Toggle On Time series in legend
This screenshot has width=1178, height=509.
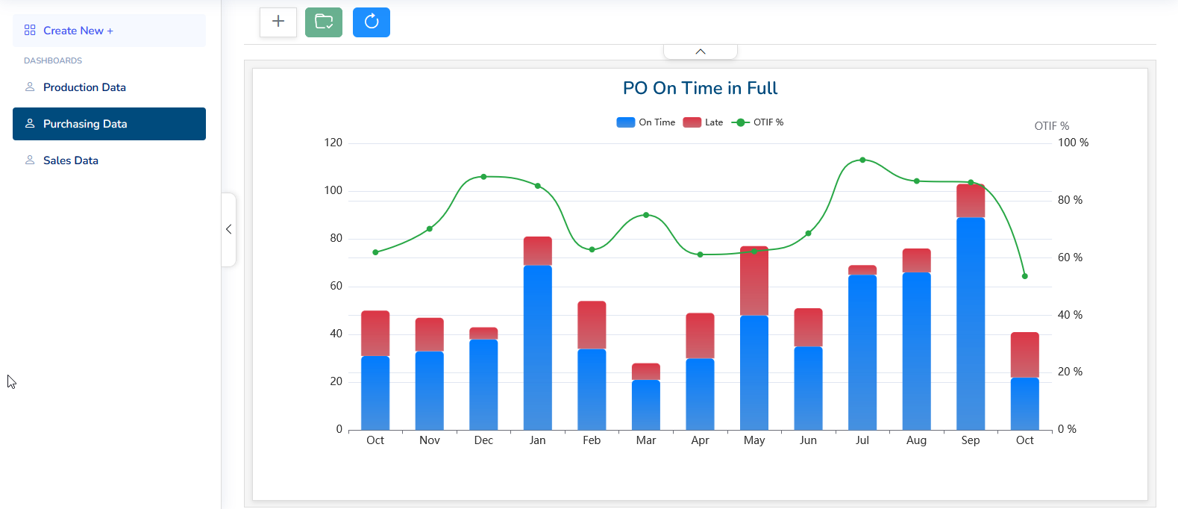pos(645,122)
